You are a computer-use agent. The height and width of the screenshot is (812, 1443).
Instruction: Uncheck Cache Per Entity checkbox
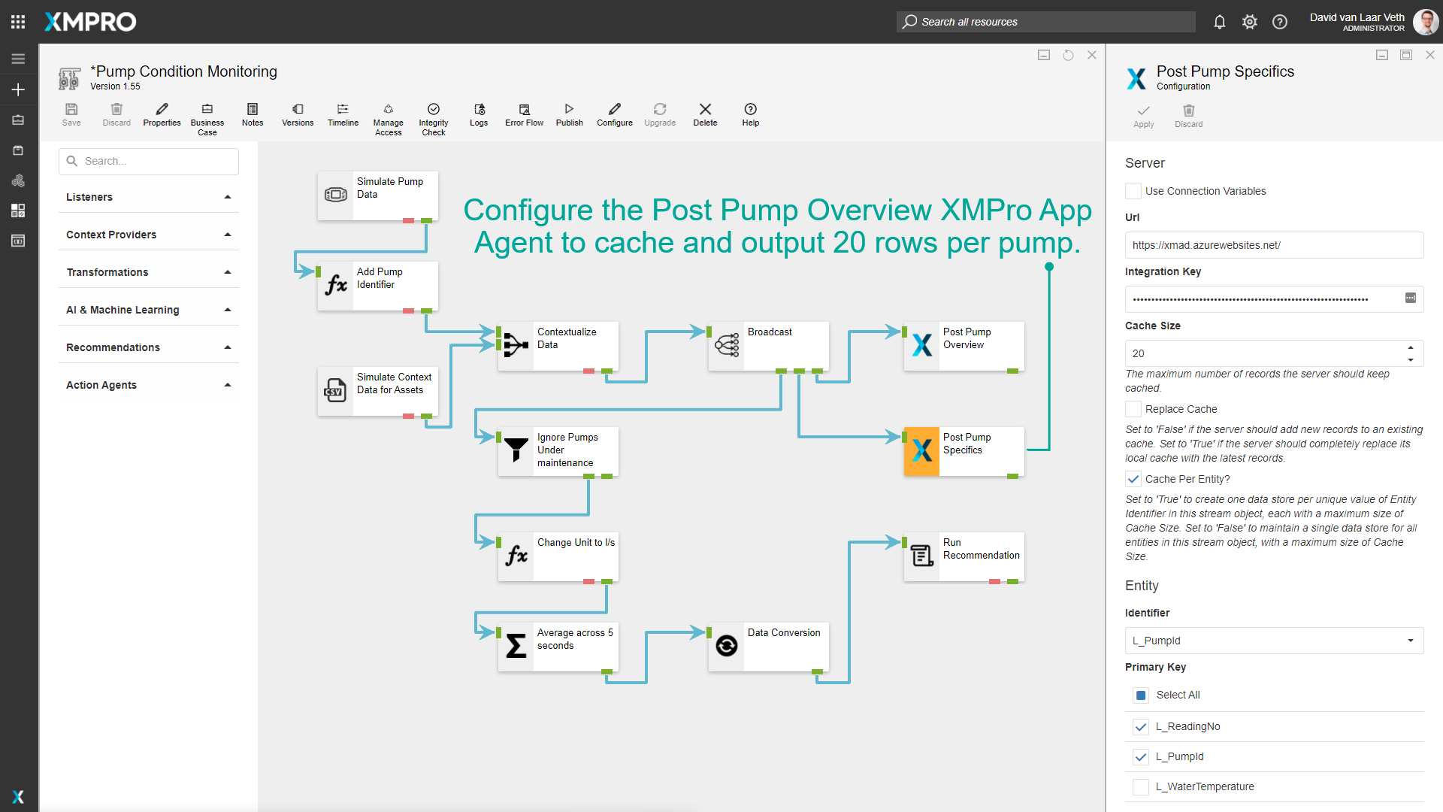tap(1133, 479)
